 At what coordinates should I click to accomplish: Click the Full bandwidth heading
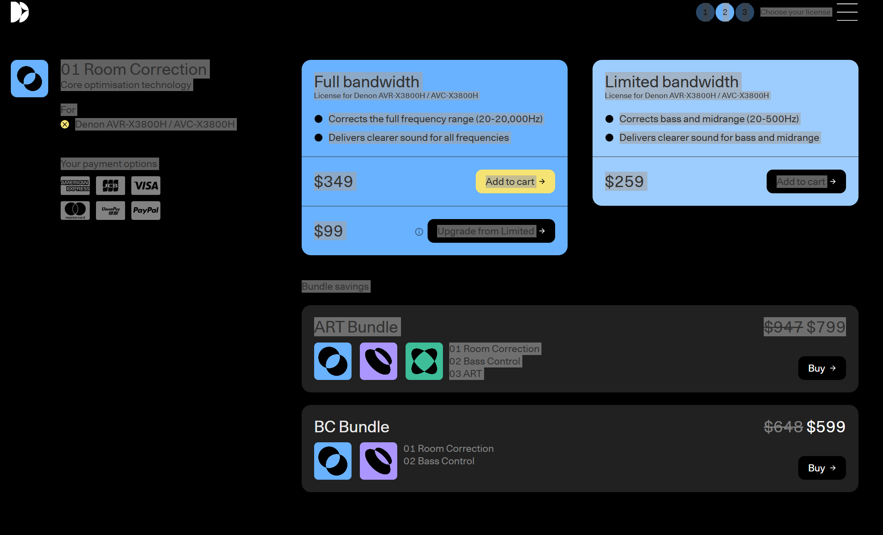366,81
